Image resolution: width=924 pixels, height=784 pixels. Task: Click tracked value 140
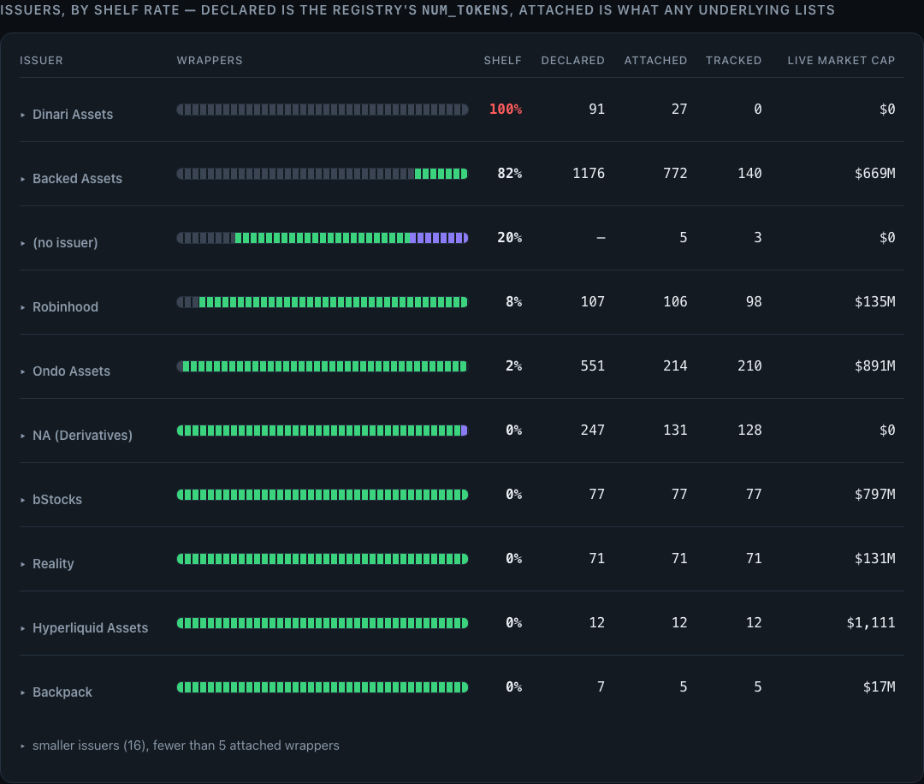749,173
